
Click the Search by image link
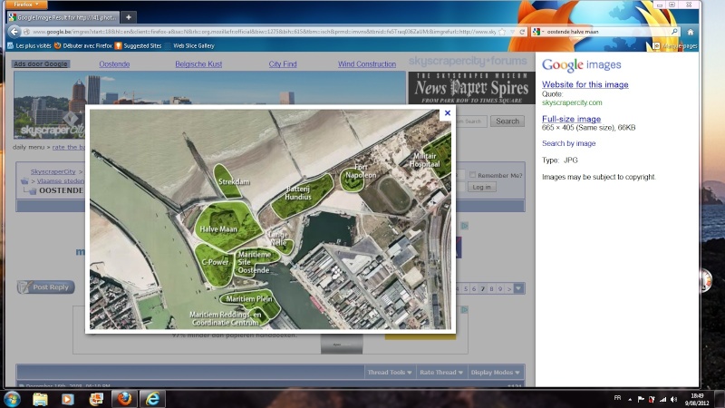(568, 143)
